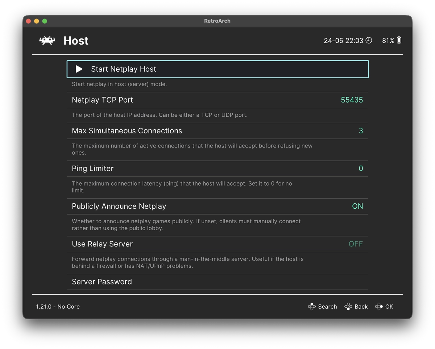Viewport: 435px width, 349px height.
Task: Click the Back label in the footer
Action: click(361, 307)
